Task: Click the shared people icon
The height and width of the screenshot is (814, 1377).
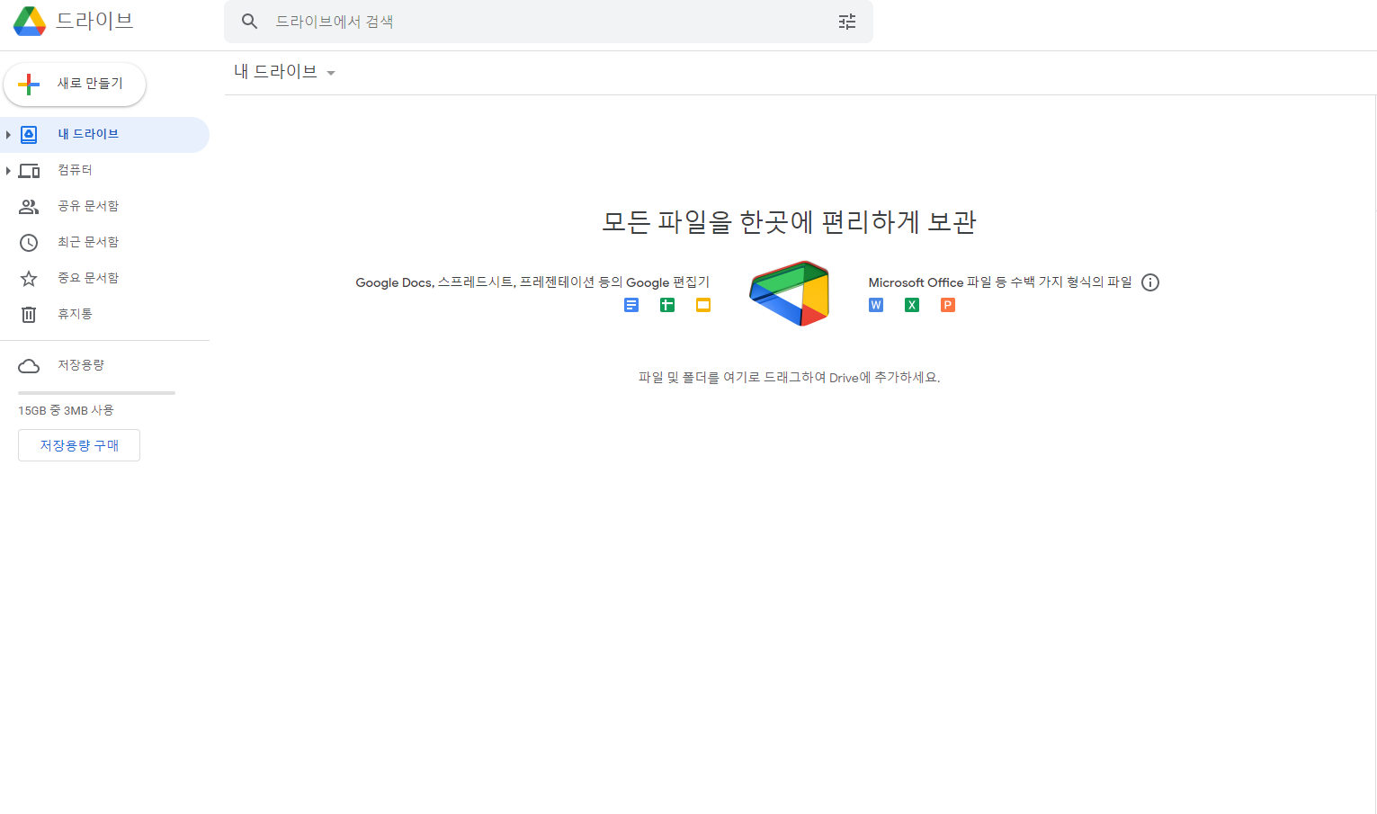Action: pyautogui.click(x=29, y=206)
